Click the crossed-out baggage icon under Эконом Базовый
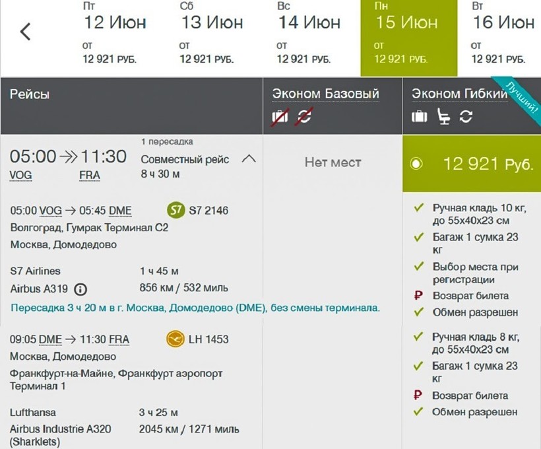The image size is (541, 449). [280, 117]
